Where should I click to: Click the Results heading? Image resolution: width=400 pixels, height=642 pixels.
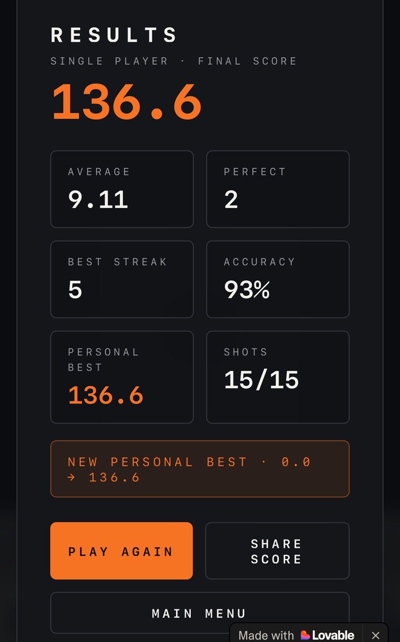114,35
